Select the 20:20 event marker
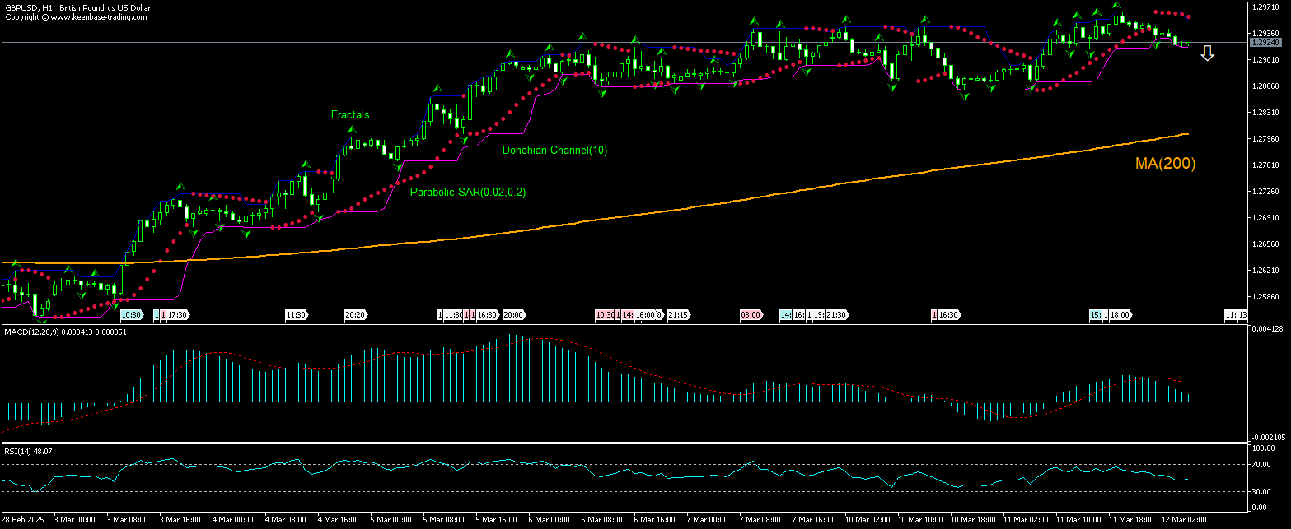Image resolution: width=1291 pixels, height=529 pixels. point(355,315)
